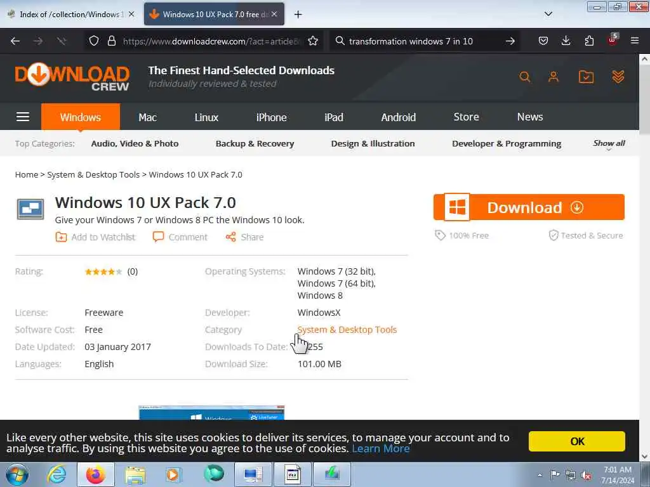The width and height of the screenshot is (650, 487).
Task: Show hidden tray icons arrow
Action: click(540, 475)
